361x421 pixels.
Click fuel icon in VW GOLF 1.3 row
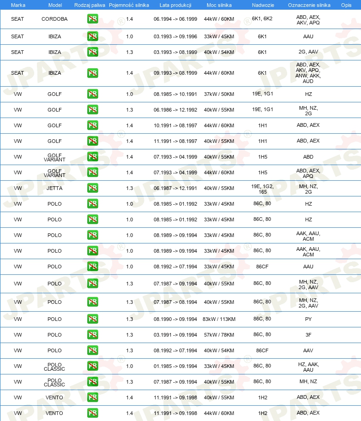coord(92,110)
